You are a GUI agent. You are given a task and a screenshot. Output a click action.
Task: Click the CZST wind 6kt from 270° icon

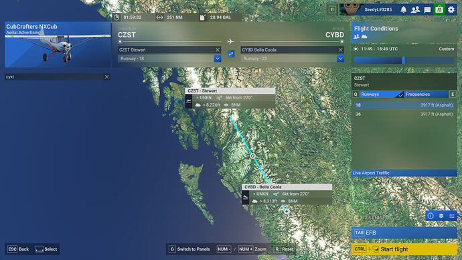[x=219, y=98]
